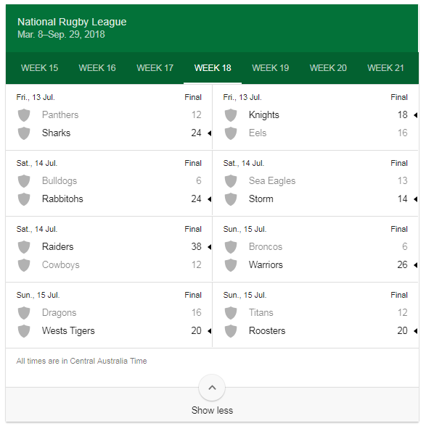Open the WEEK 17 tab

155,68
